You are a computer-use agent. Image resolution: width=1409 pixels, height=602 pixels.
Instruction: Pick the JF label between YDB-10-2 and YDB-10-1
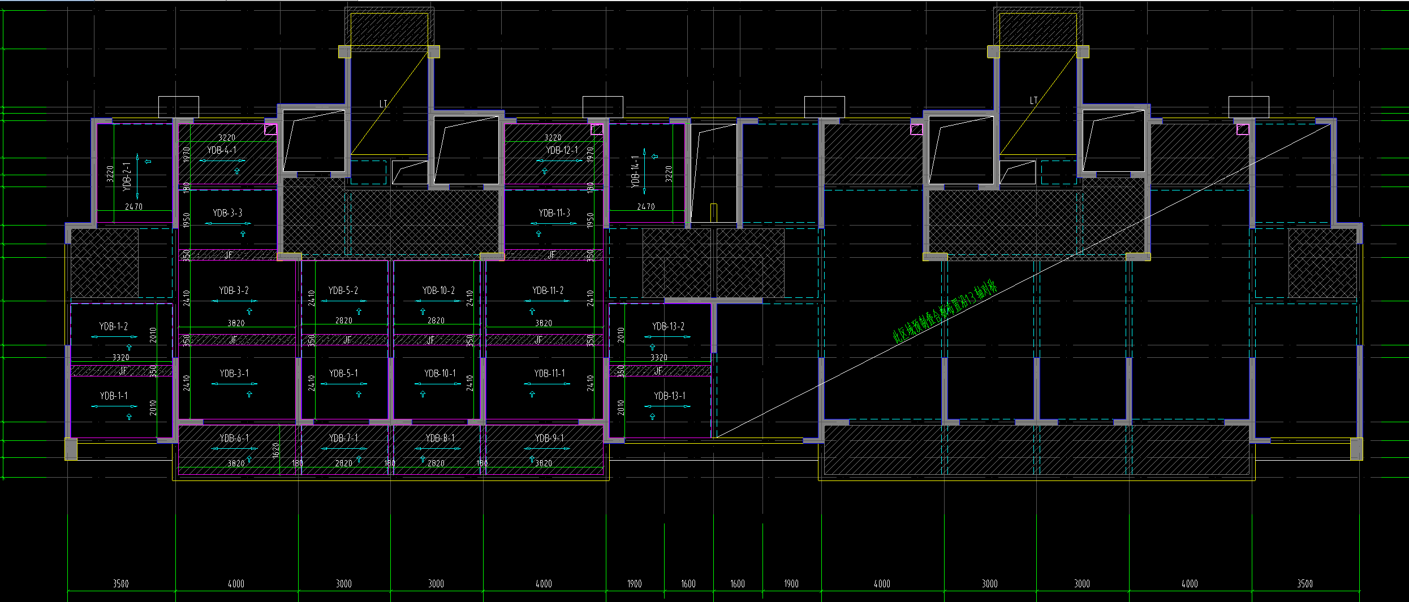click(x=431, y=340)
